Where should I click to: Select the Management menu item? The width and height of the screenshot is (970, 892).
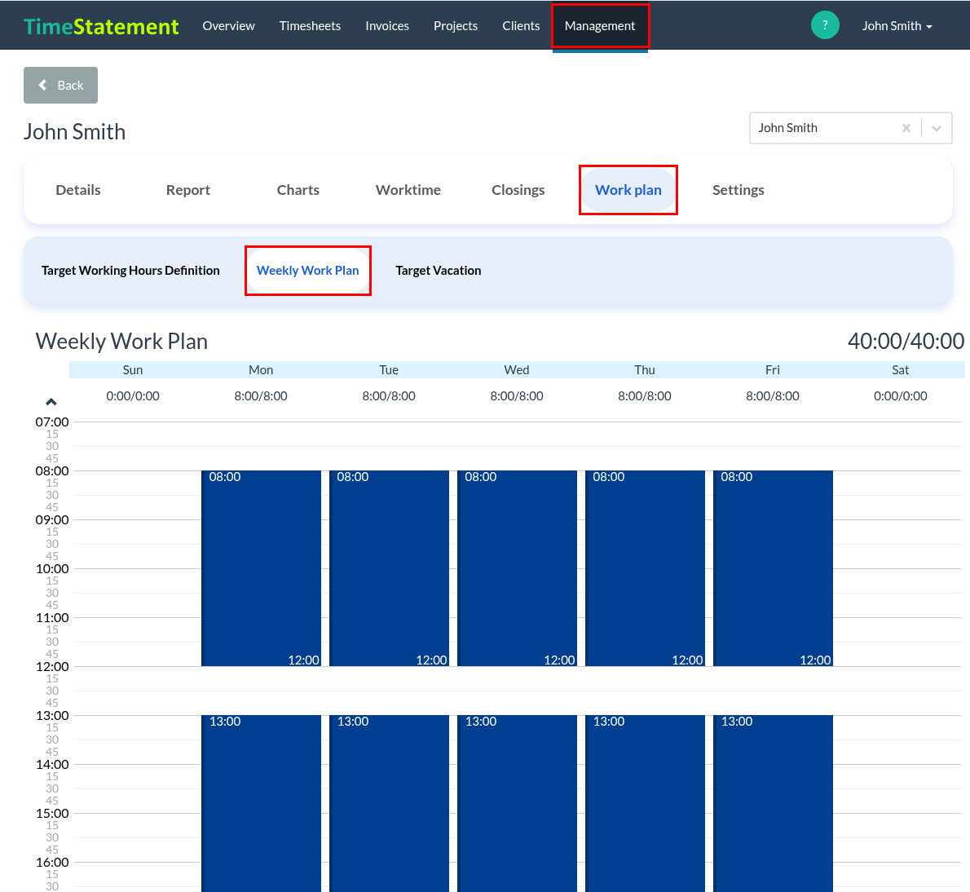pos(600,26)
